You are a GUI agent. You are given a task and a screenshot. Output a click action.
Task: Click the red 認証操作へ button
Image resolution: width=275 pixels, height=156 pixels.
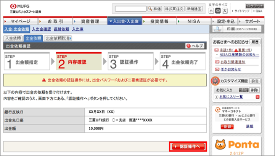[x=188, y=147]
